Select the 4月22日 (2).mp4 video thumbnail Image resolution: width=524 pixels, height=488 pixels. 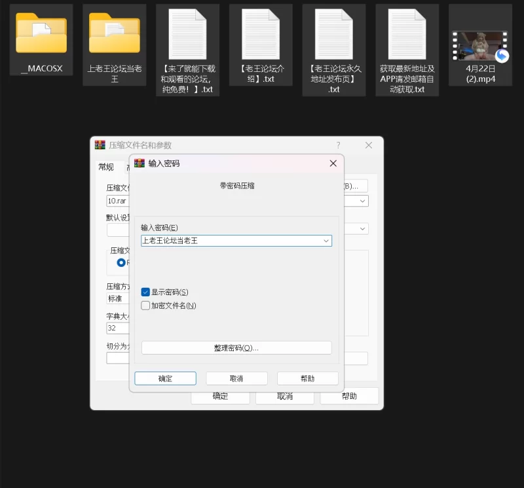480,45
